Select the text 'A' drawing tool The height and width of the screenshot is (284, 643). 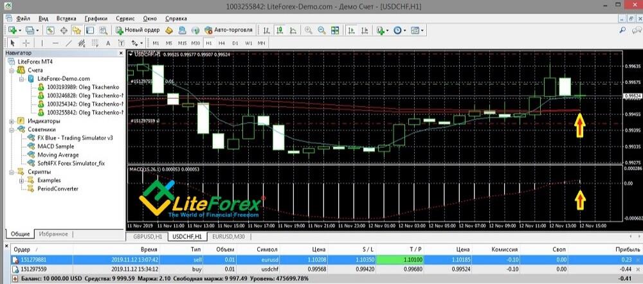108,43
